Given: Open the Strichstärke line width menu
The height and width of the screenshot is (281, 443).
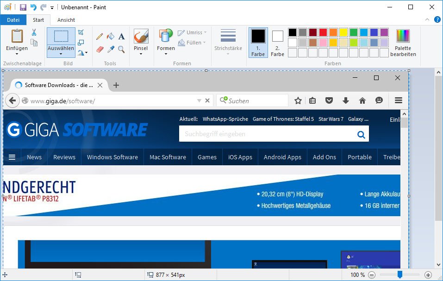Looking at the screenshot, I should tap(228, 42).
